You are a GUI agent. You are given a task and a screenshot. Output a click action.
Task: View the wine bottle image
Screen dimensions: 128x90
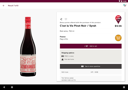pyautogui.click(x=28, y=47)
